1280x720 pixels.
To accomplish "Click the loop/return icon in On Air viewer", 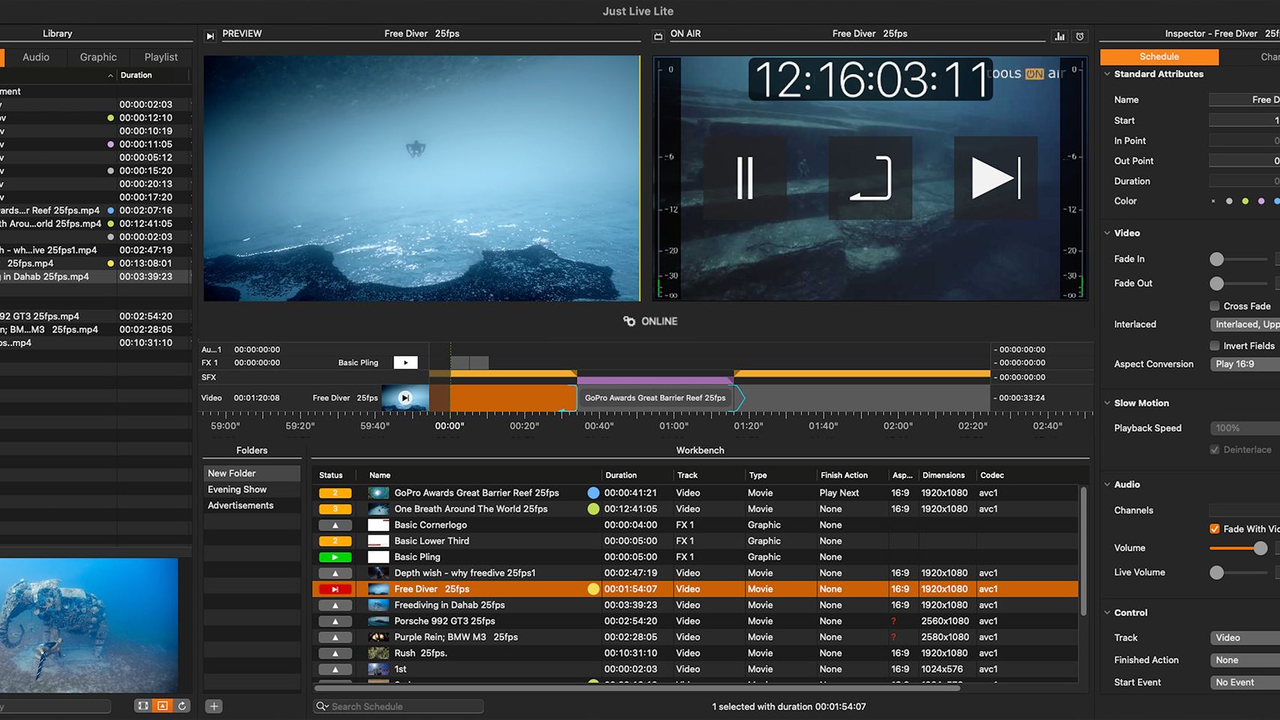I will coord(871,179).
